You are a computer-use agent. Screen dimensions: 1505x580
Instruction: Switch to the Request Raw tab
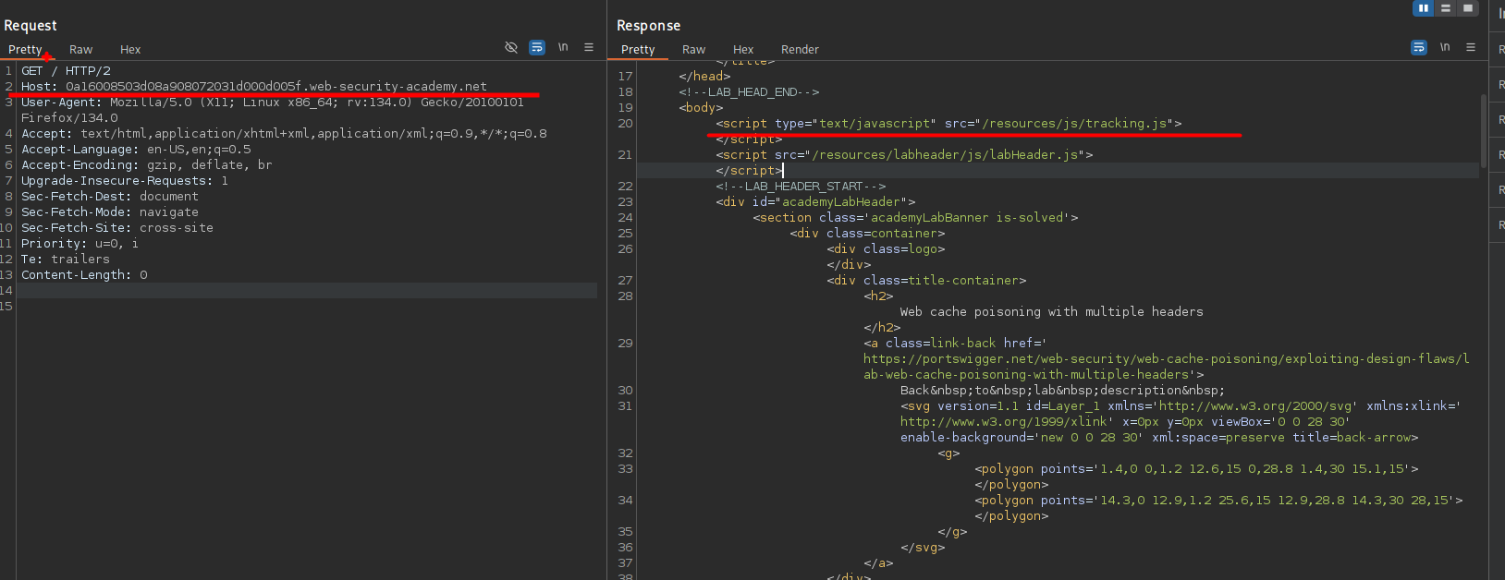click(x=81, y=50)
